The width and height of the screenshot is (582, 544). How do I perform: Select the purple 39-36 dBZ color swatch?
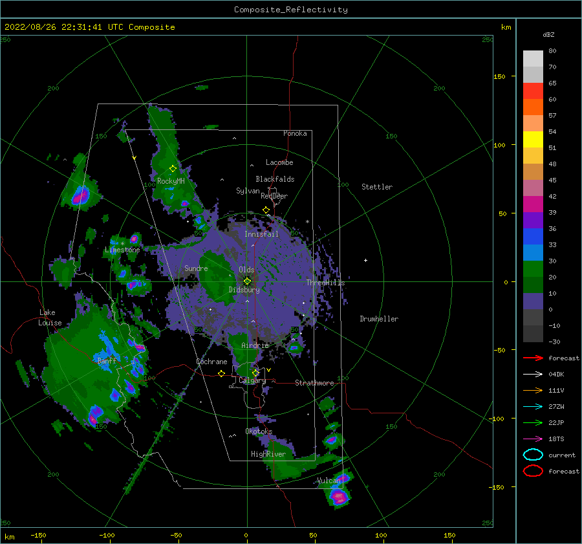pyautogui.click(x=533, y=221)
